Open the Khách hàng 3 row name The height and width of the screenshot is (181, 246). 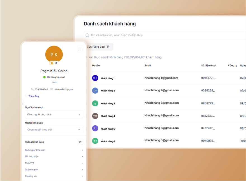[108, 104]
